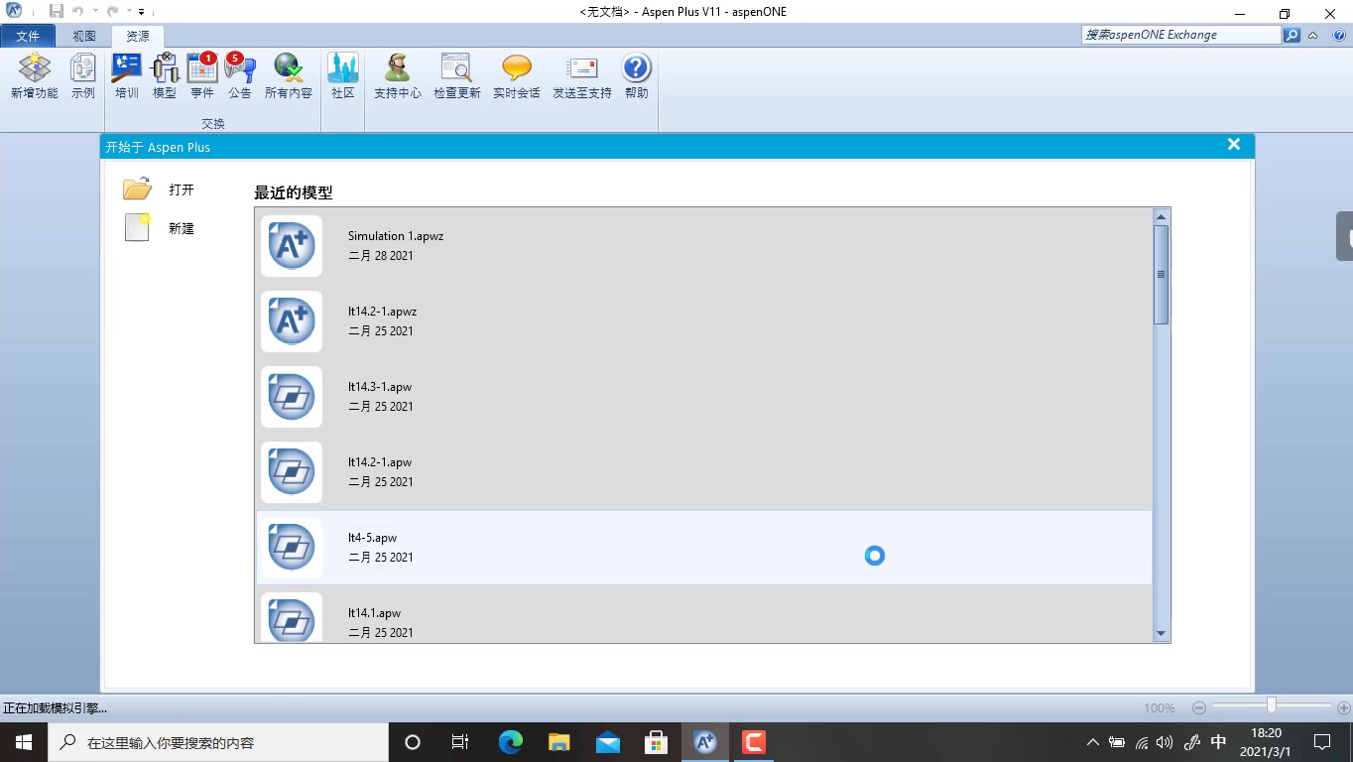Open the 示例 examples icon
The width and height of the screenshot is (1353, 762).
point(83,76)
